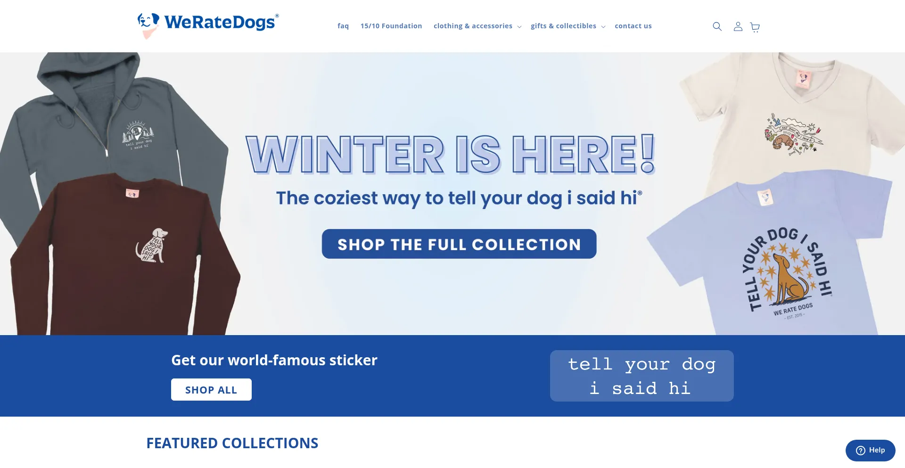Click the Shop All sticker button
Screen dimensions: 905x468
(x=211, y=390)
